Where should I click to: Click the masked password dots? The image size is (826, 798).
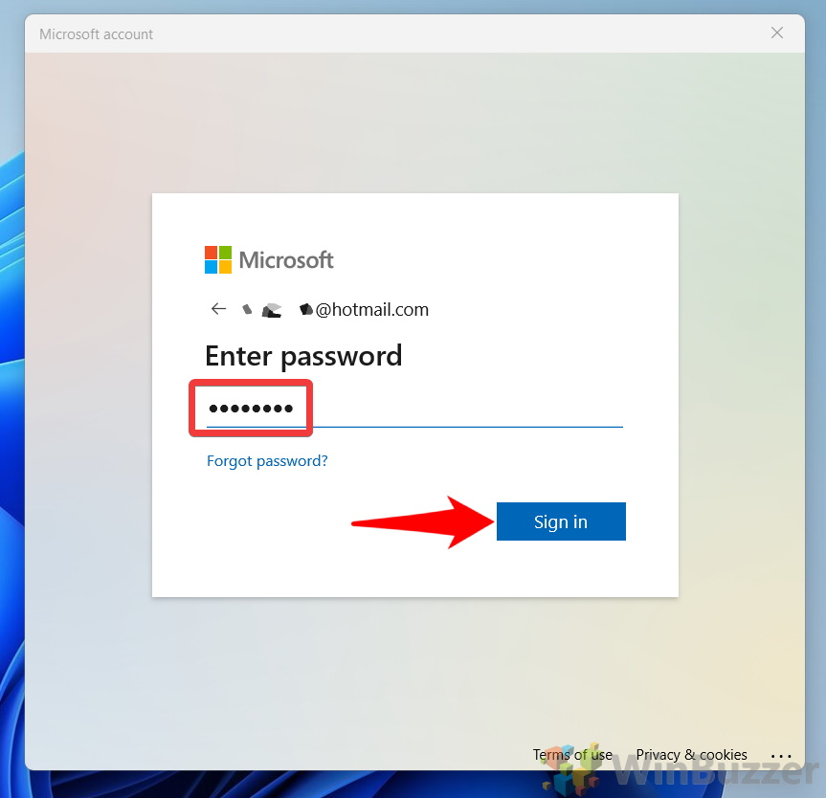[251, 409]
